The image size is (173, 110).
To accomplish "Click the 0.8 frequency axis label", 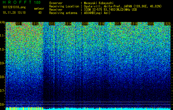I will (2, 77).
